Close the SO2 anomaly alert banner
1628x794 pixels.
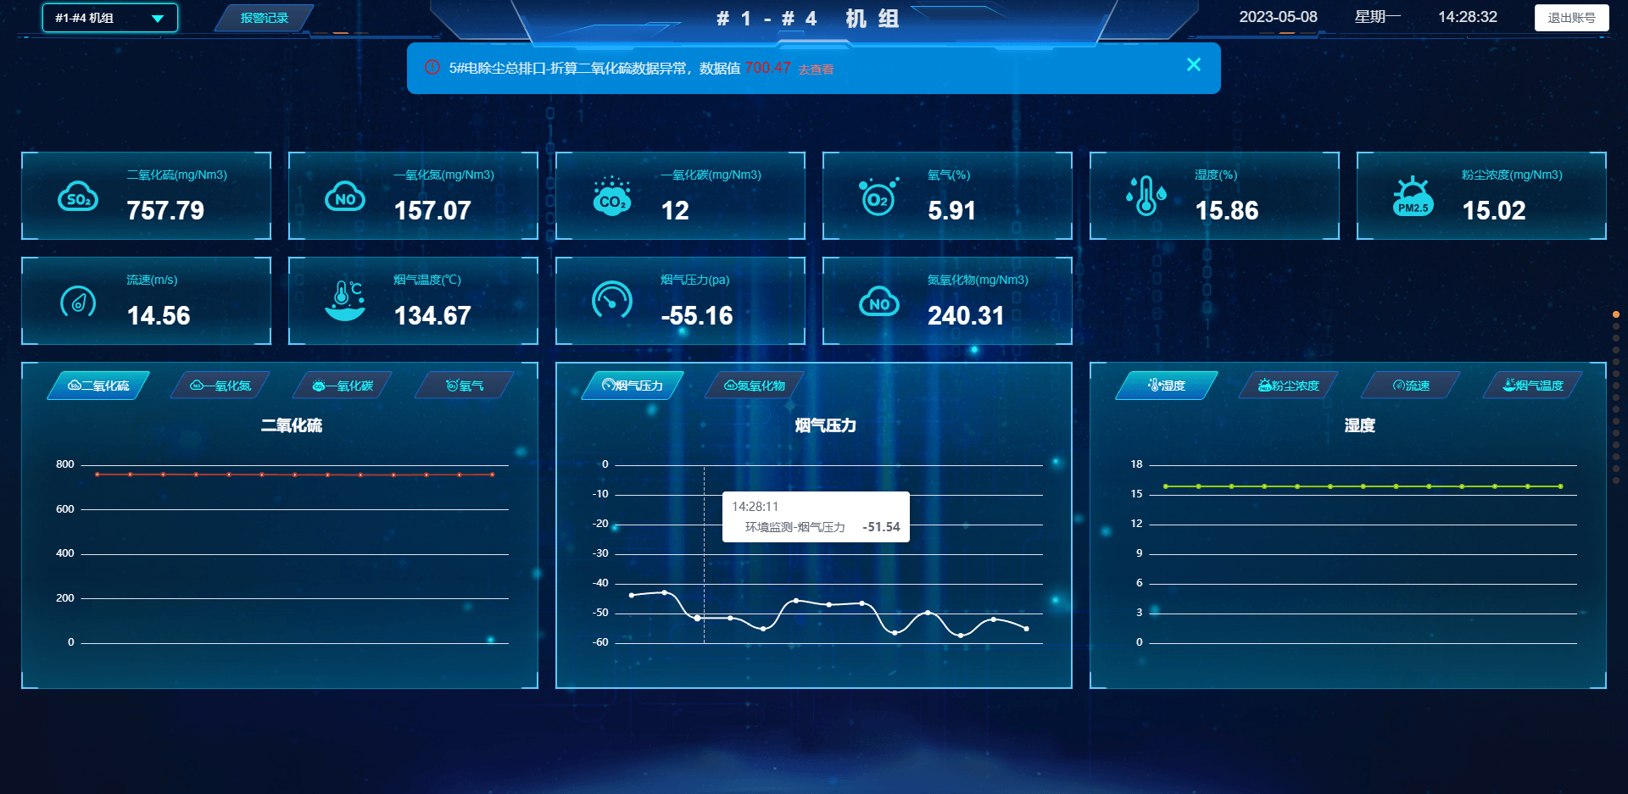coord(1194,64)
